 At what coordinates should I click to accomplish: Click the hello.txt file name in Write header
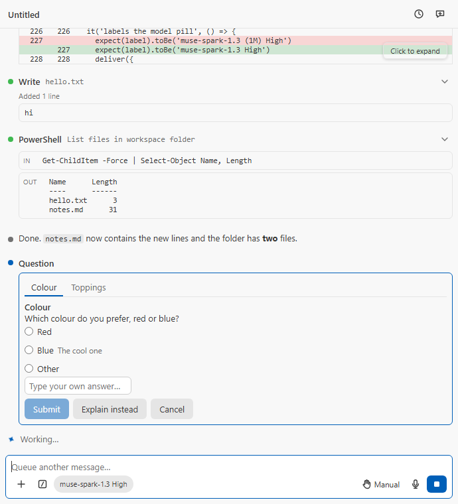[64, 82]
